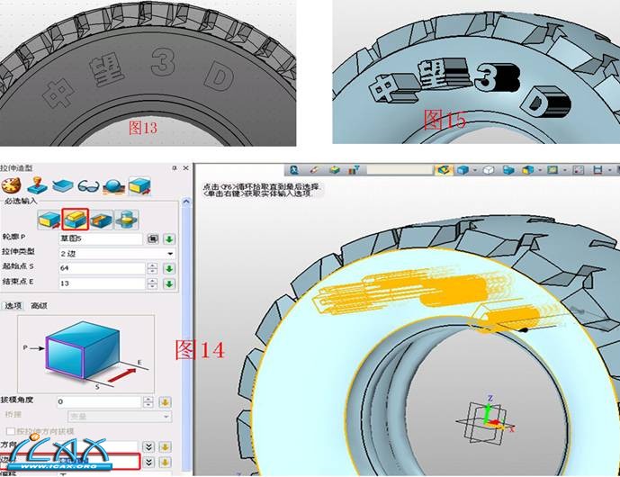Click the yellow arrow beside the draft angle field
Screen dimensions: 620x477
[165, 402]
